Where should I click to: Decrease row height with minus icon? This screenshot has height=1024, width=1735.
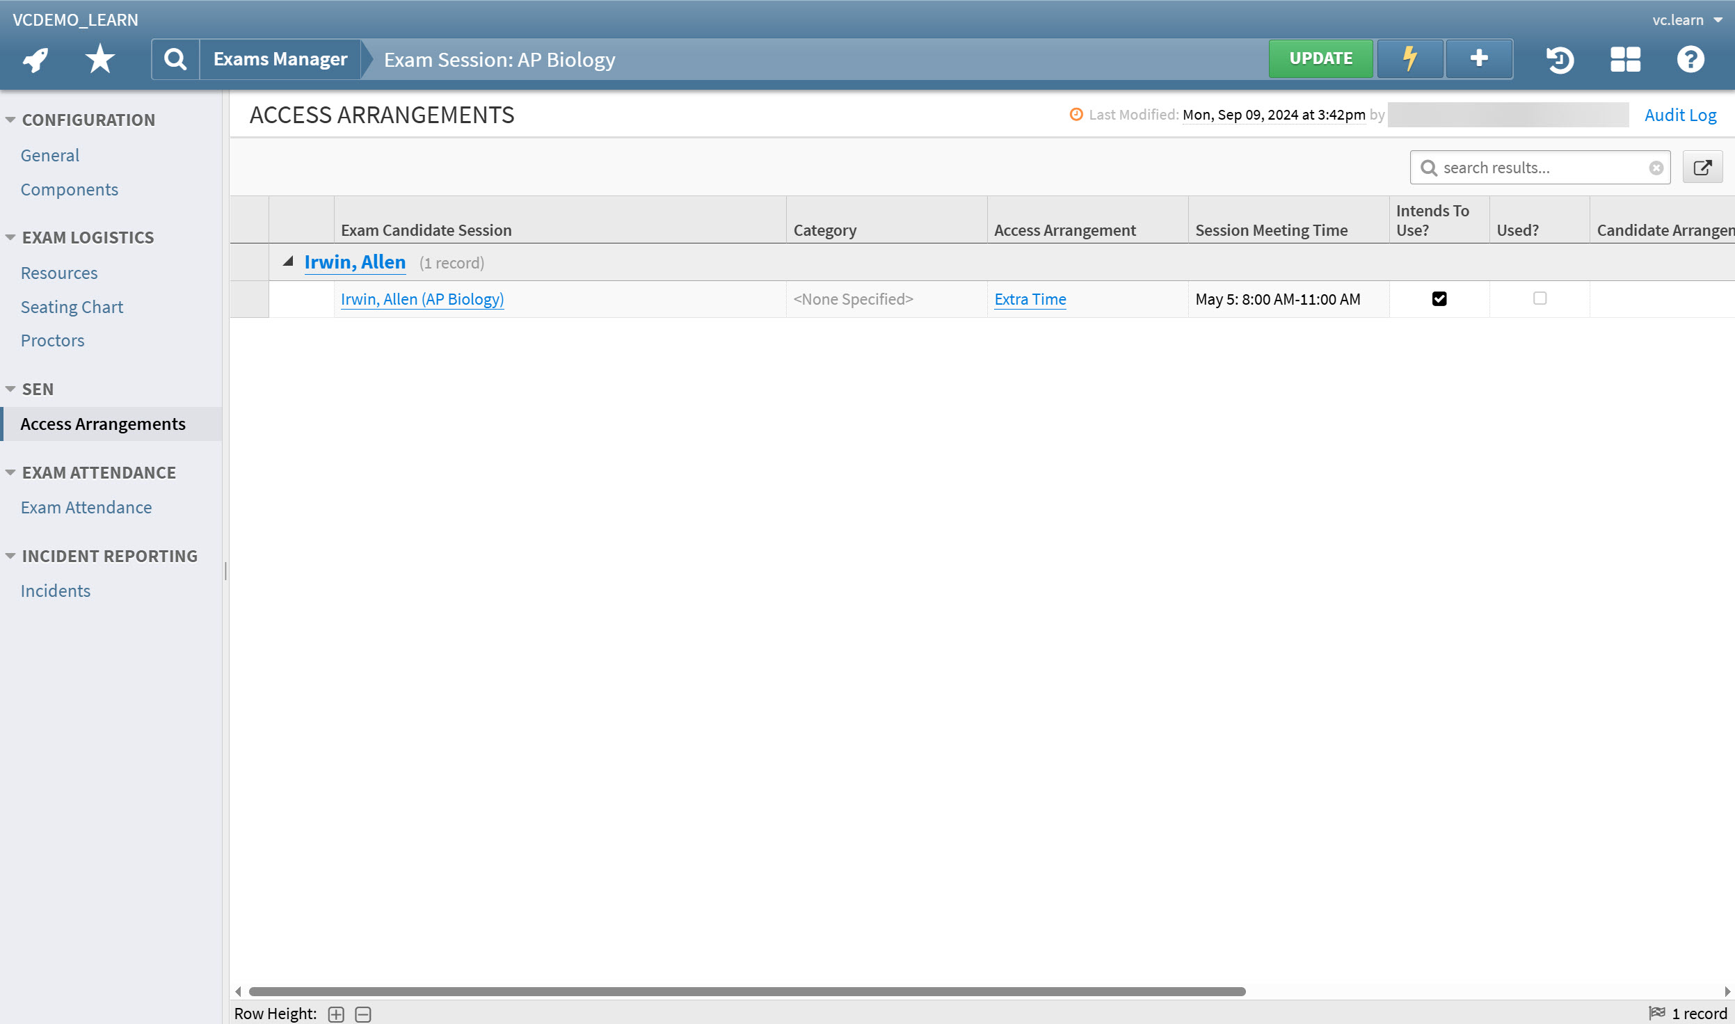coord(363,1014)
